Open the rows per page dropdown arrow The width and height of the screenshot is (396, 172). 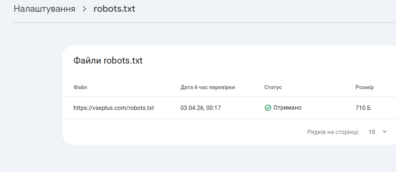[x=384, y=132]
